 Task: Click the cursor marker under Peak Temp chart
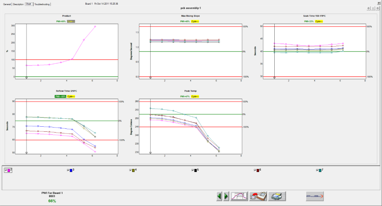[151, 153]
